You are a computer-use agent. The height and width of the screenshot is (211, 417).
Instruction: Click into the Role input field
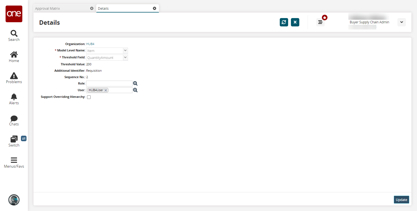coord(109,83)
